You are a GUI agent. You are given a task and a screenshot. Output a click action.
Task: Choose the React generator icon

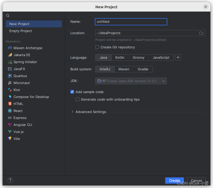10,111
